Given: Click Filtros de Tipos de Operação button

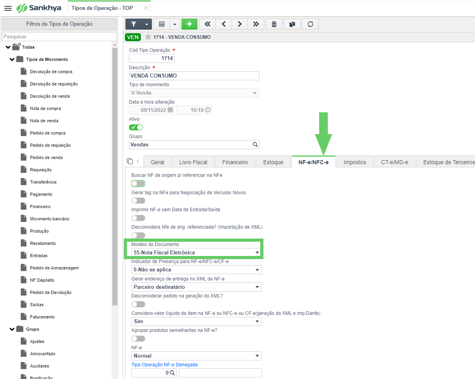Looking at the screenshot, I should (x=59, y=24).
